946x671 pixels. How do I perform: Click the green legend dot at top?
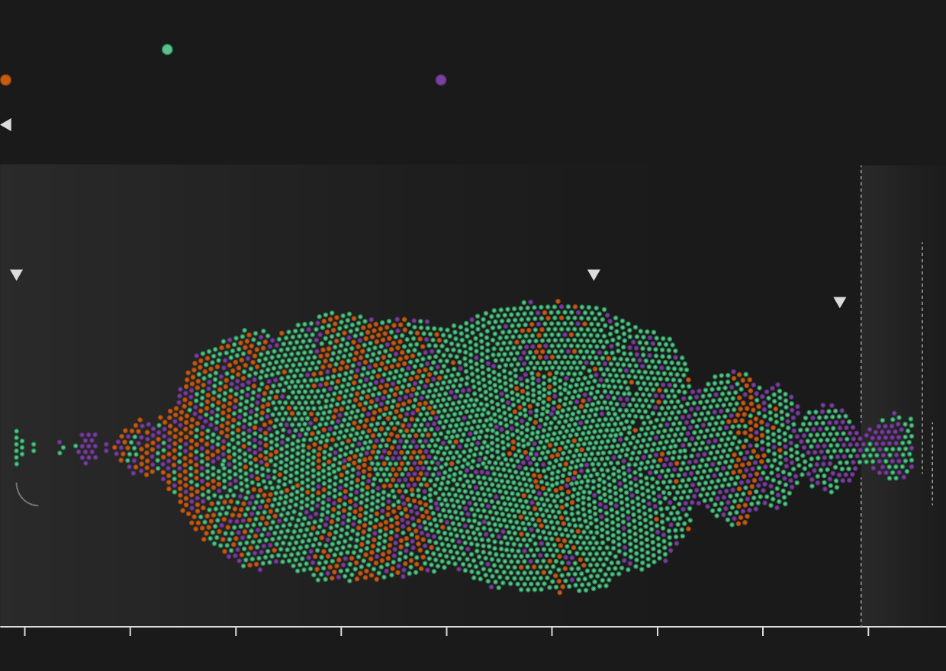[167, 50]
